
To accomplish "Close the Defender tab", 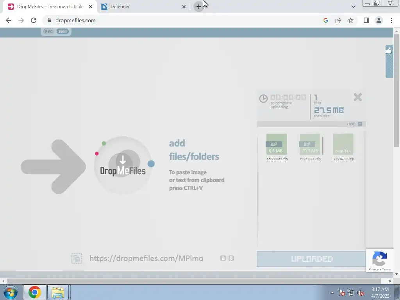I will (x=184, y=7).
